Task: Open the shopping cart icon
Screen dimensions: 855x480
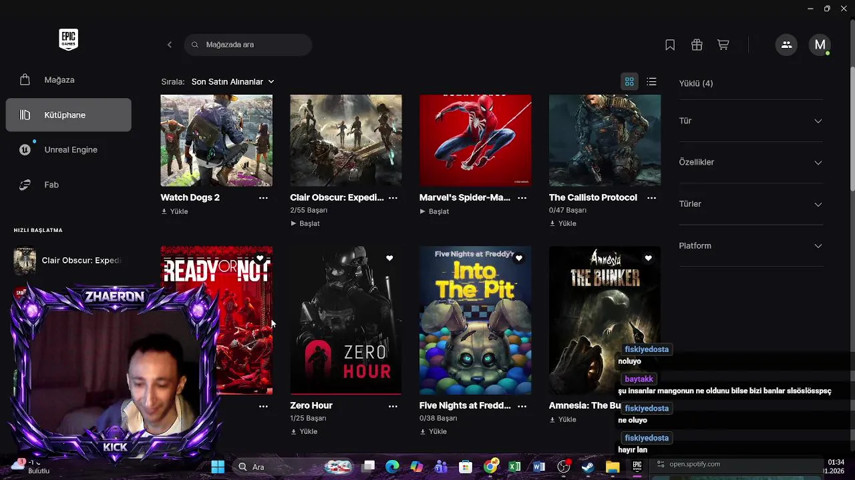Action: (723, 45)
